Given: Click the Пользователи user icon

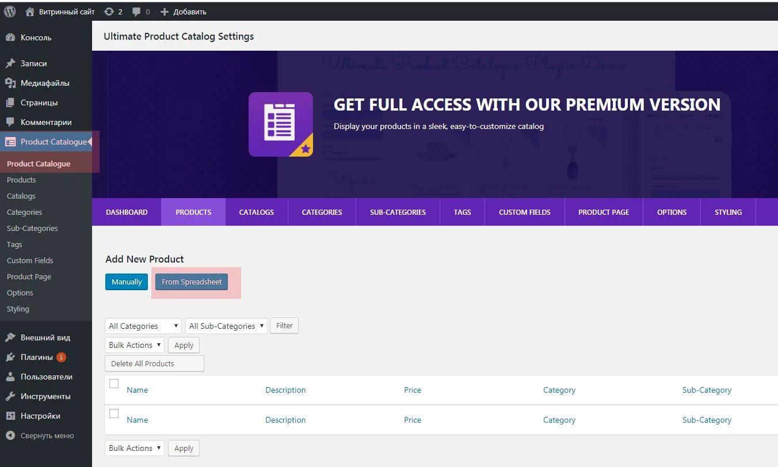Looking at the screenshot, I should tap(10, 377).
